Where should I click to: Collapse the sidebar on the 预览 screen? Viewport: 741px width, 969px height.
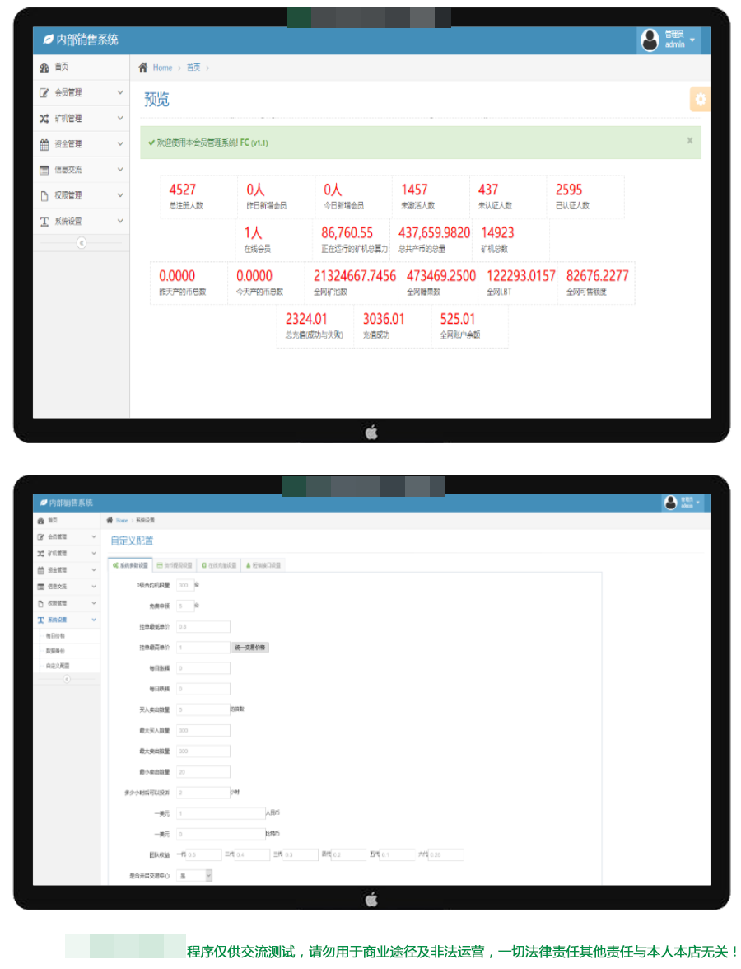pyautogui.click(x=81, y=243)
